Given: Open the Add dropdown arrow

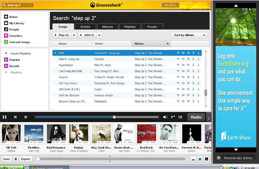Looking at the screenshot, I should pos(99,35).
